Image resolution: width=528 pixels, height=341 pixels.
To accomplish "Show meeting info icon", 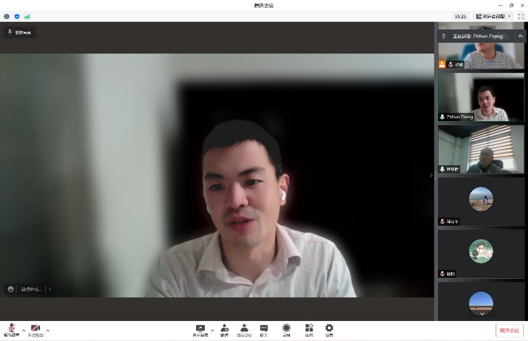I will pos(6,16).
